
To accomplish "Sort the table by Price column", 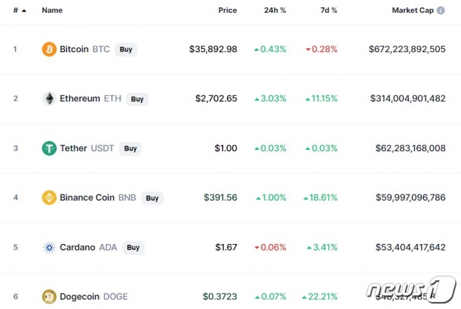I will tap(228, 10).
